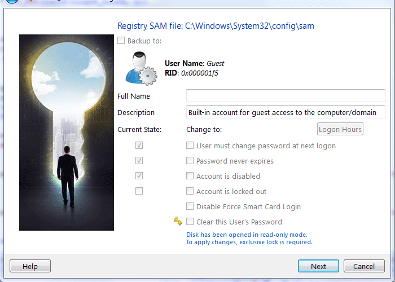The width and height of the screenshot is (395, 282).
Task: Click the Registry SAM file path heading
Action: pos(216,26)
